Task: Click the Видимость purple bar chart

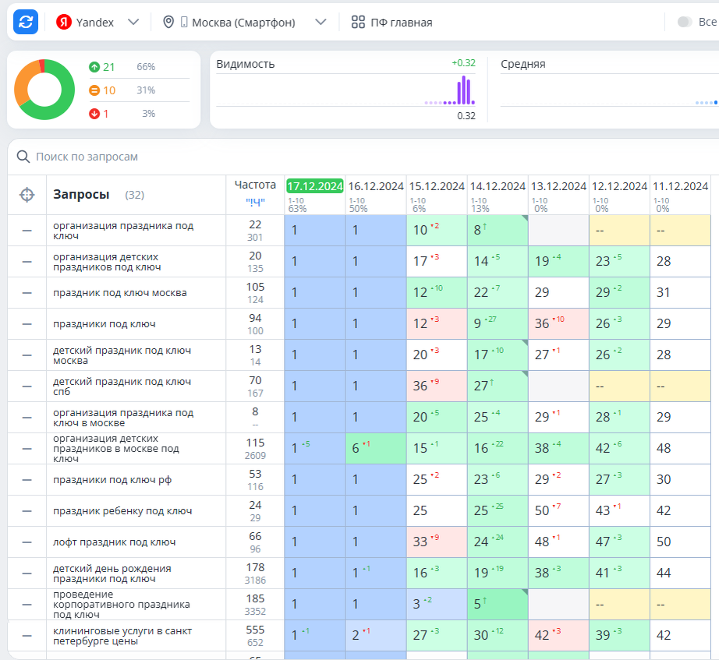Action: point(450,90)
